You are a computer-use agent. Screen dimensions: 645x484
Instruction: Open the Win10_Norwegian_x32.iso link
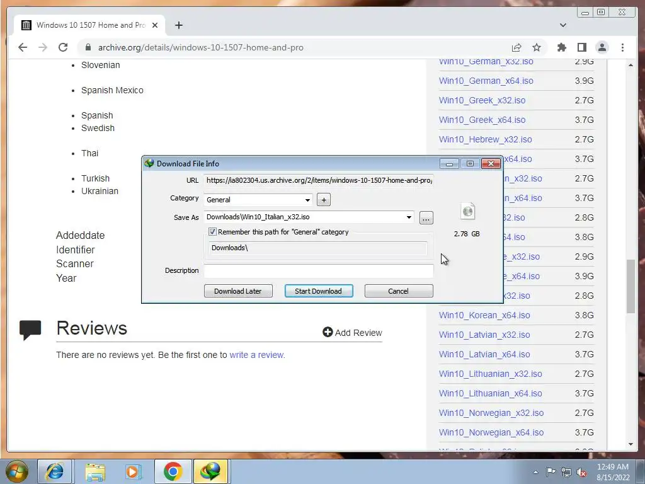491,413
